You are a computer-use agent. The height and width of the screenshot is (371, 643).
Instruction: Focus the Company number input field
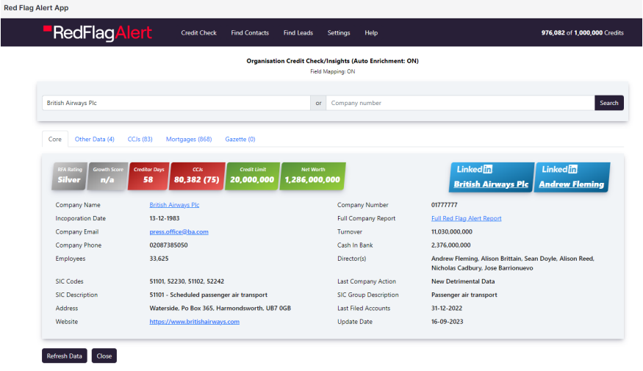pos(460,103)
